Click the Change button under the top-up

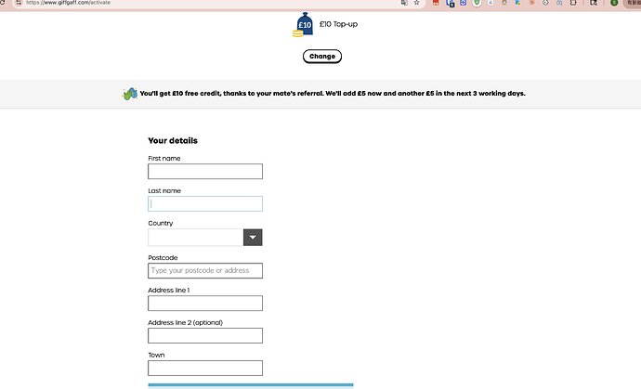(322, 57)
